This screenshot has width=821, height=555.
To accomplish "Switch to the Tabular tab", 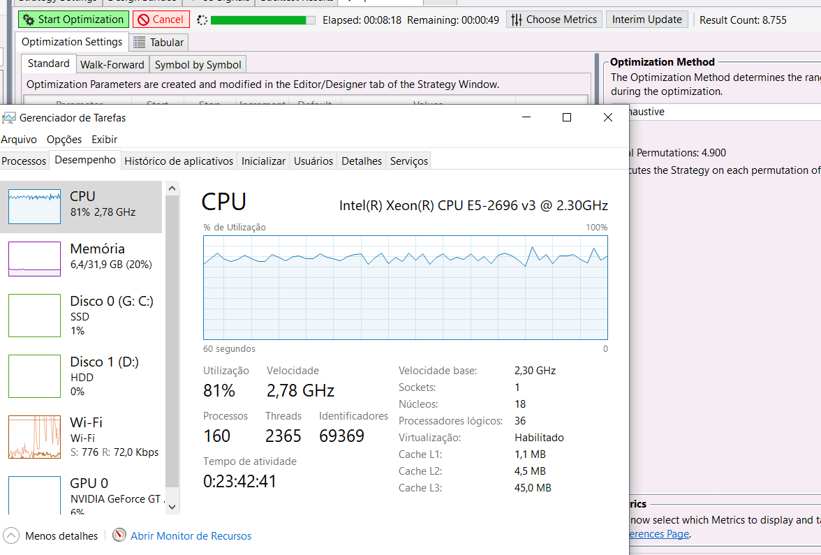I will pos(158,43).
